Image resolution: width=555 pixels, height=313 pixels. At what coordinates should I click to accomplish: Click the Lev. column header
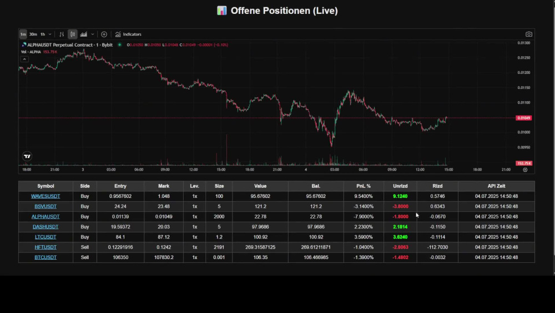[x=194, y=186]
